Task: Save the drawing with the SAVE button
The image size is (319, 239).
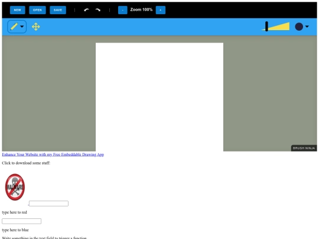Action: pyautogui.click(x=58, y=10)
